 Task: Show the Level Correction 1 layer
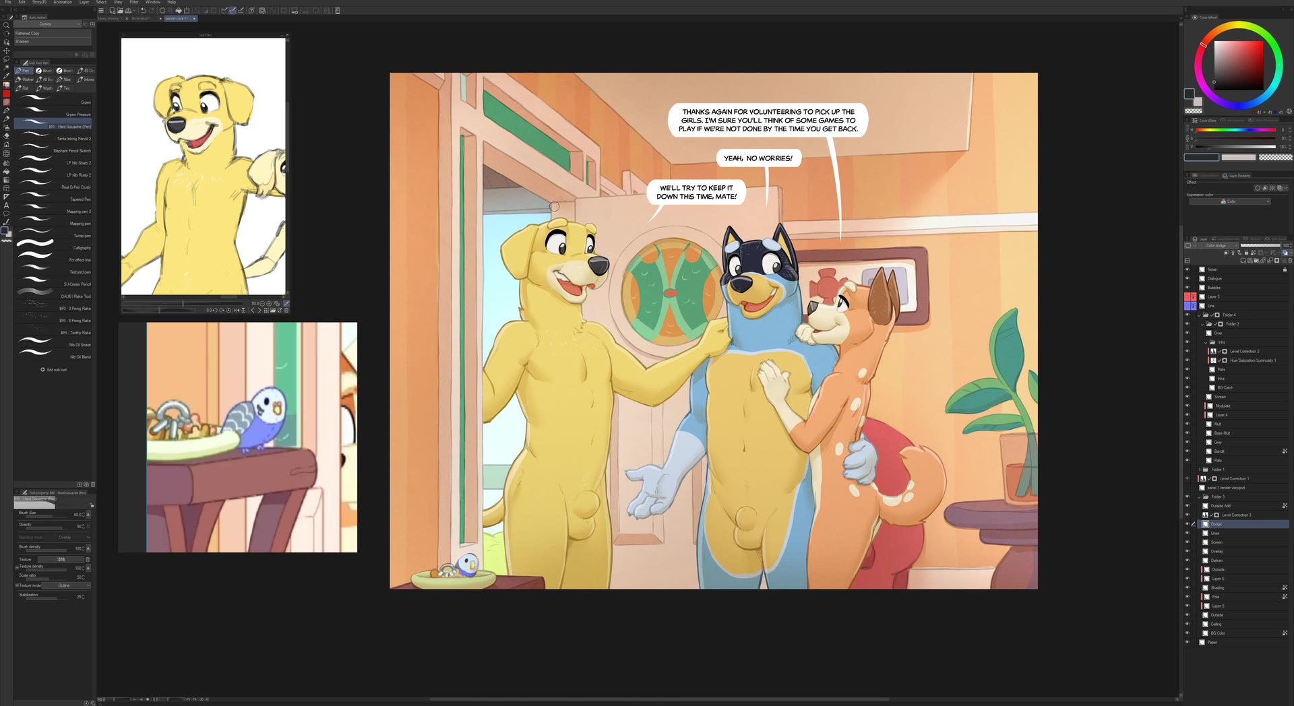click(x=1188, y=478)
